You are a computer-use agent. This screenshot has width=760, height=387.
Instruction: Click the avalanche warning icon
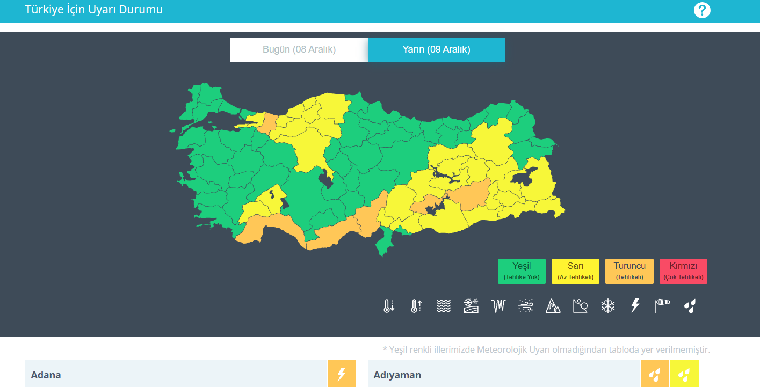553,305
